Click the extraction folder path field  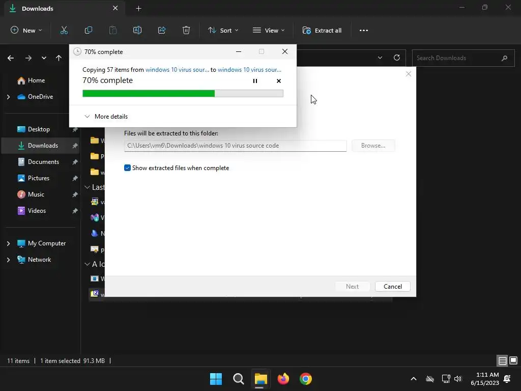click(x=235, y=146)
